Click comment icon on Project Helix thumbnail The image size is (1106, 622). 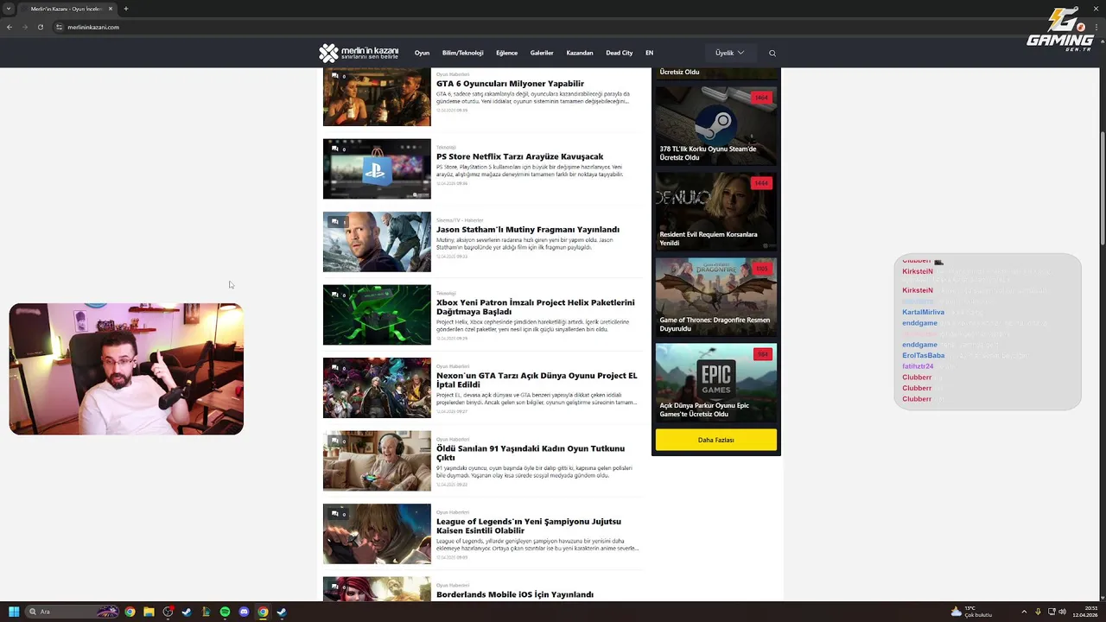(x=335, y=295)
